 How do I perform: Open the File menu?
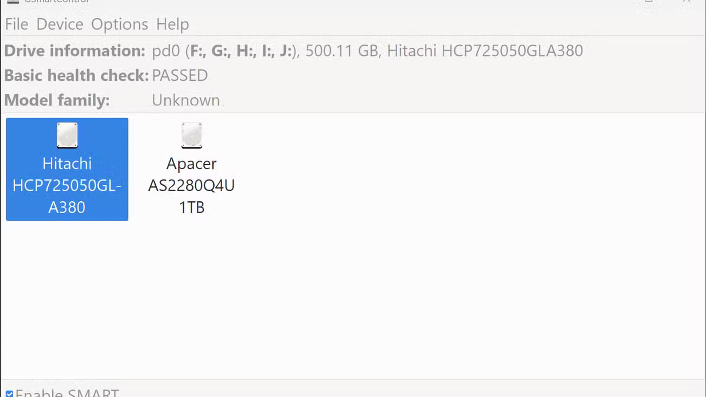[x=16, y=24]
